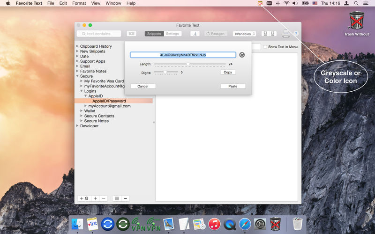
Task: Click the printer icon in toolbar
Action: click(x=285, y=34)
